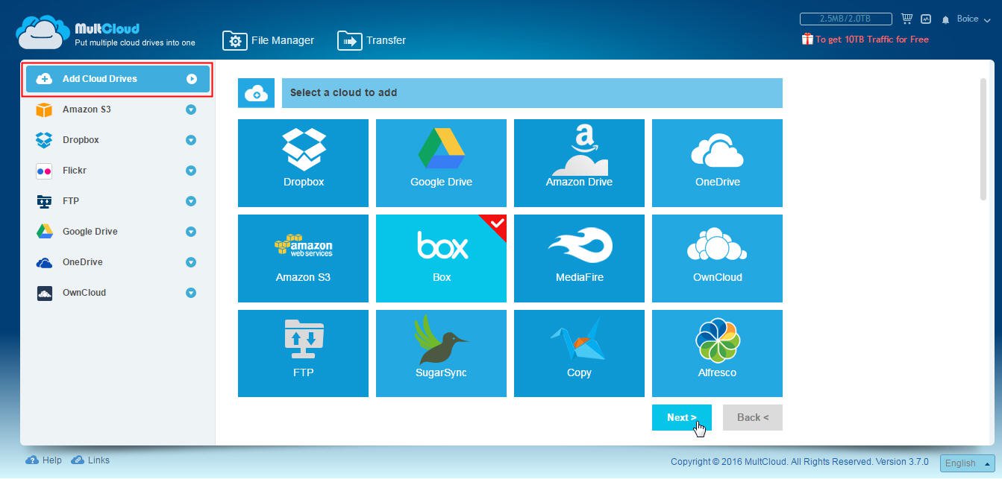Open the Boice account dropdown
This screenshot has width=1002, height=479.
pos(973,19)
